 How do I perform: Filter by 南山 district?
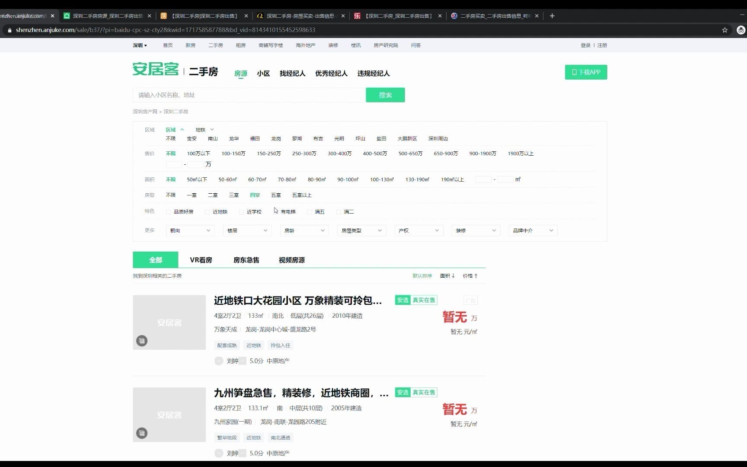click(x=213, y=139)
